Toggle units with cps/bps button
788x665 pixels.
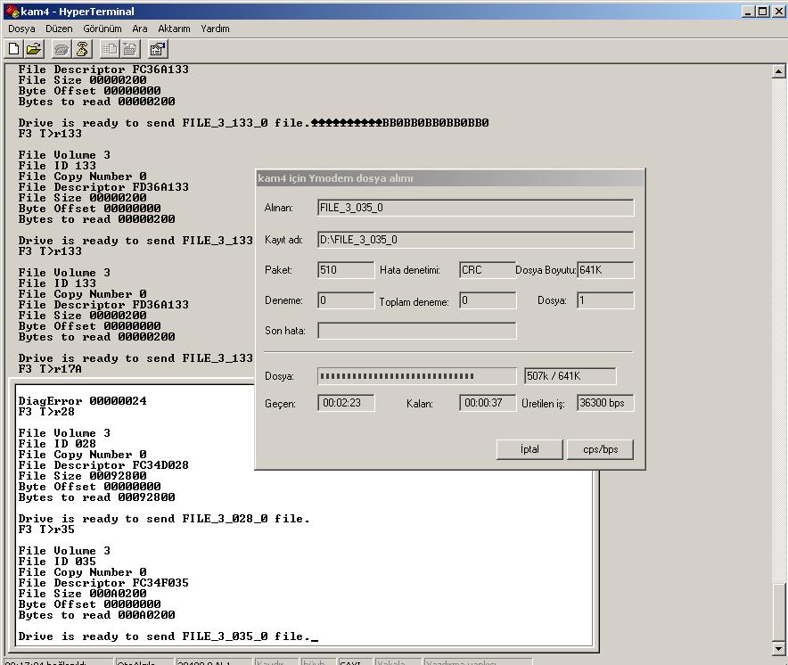[600, 449]
